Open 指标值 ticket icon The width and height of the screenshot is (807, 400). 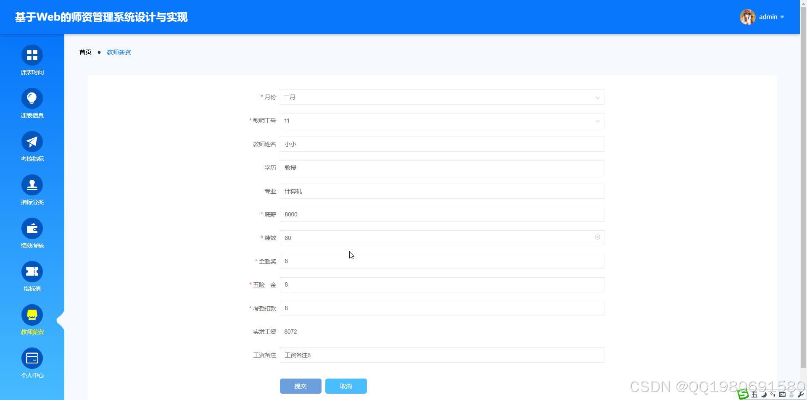click(x=32, y=271)
